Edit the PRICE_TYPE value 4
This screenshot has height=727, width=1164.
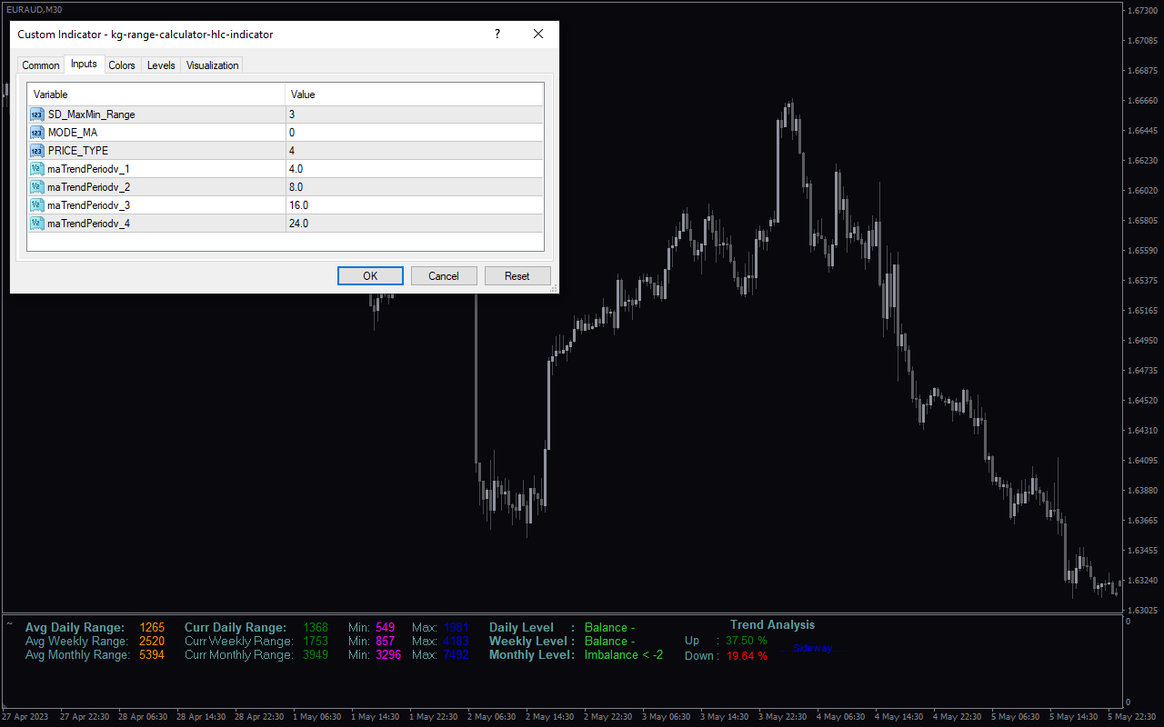click(415, 151)
